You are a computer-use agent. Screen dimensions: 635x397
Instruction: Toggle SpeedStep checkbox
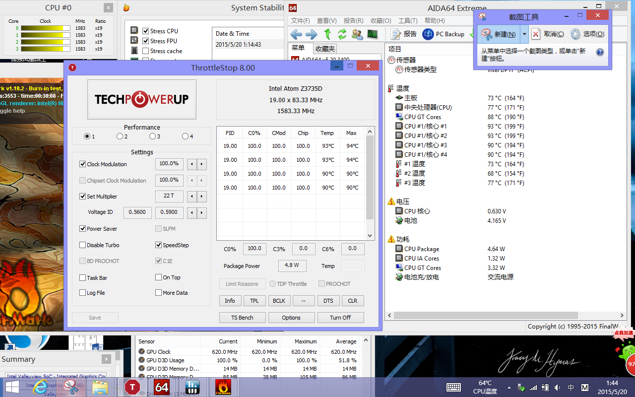tap(159, 245)
